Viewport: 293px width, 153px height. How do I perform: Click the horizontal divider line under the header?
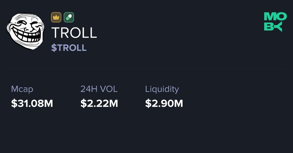click(x=146, y=69)
